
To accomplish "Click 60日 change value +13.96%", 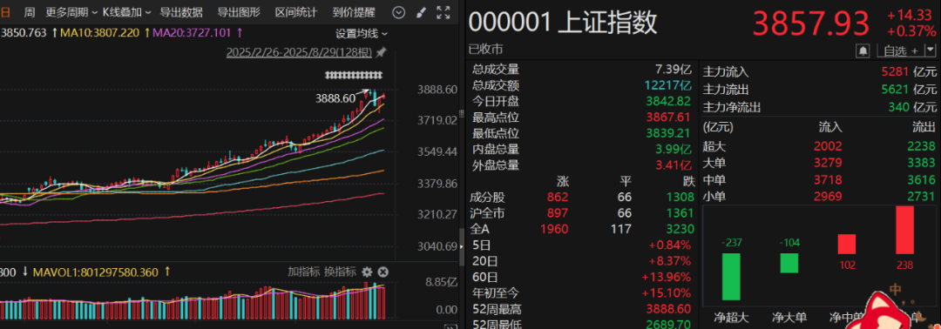I will pyautogui.click(x=667, y=278).
